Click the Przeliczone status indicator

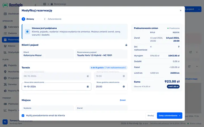tap(173, 28)
